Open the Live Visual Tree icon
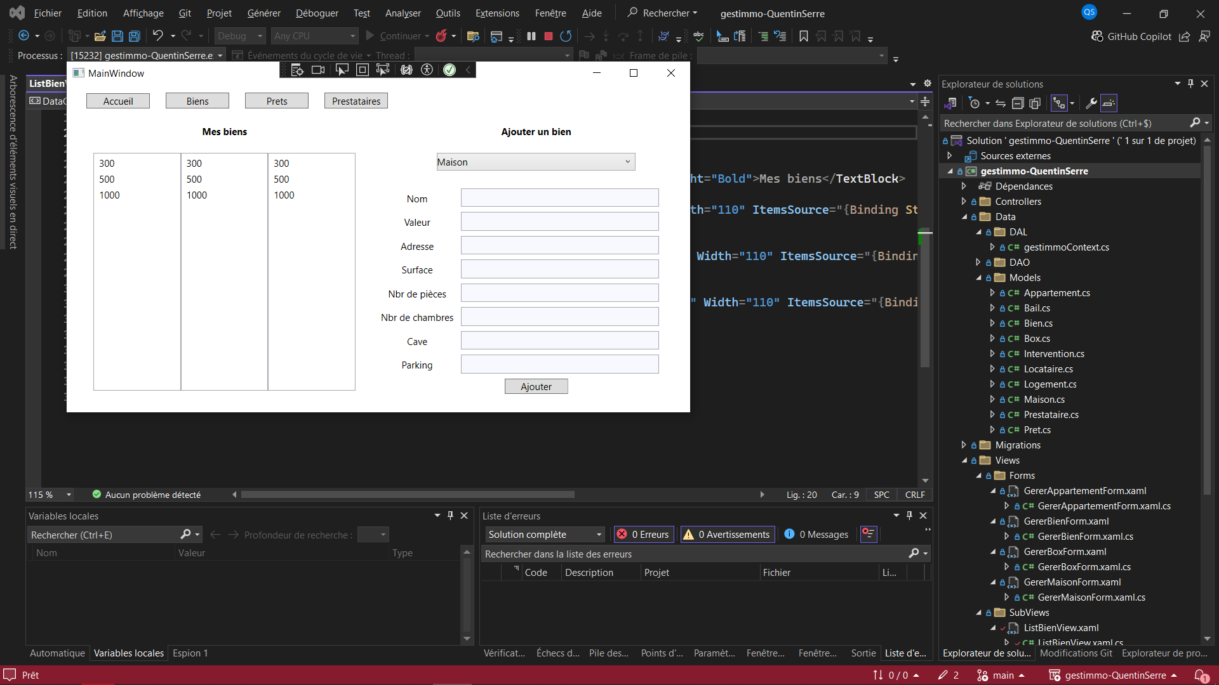 pyautogui.click(x=297, y=70)
